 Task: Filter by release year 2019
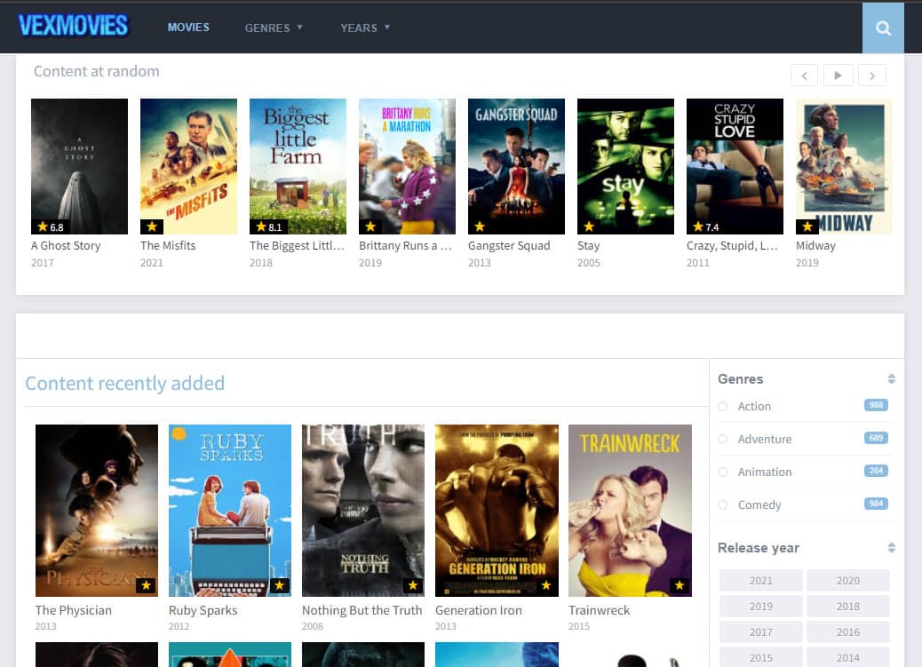click(x=761, y=607)
